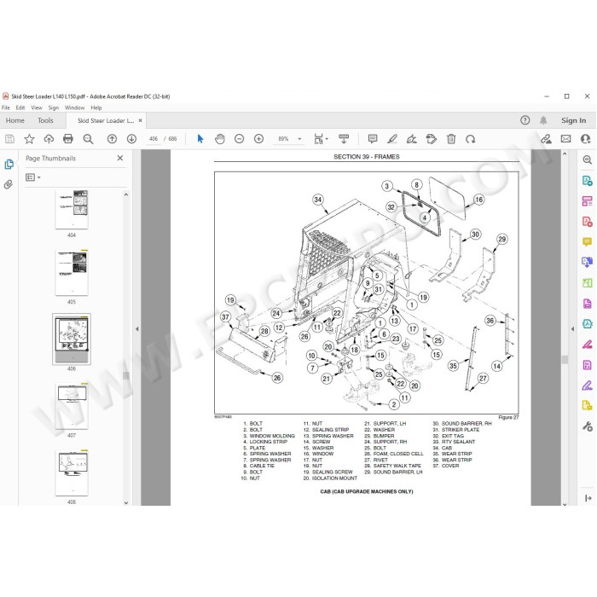Click the right pane search-zoom tool

click(x=587, y=159)
